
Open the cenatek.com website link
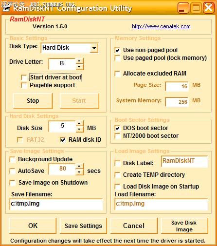tap(161, 26)
